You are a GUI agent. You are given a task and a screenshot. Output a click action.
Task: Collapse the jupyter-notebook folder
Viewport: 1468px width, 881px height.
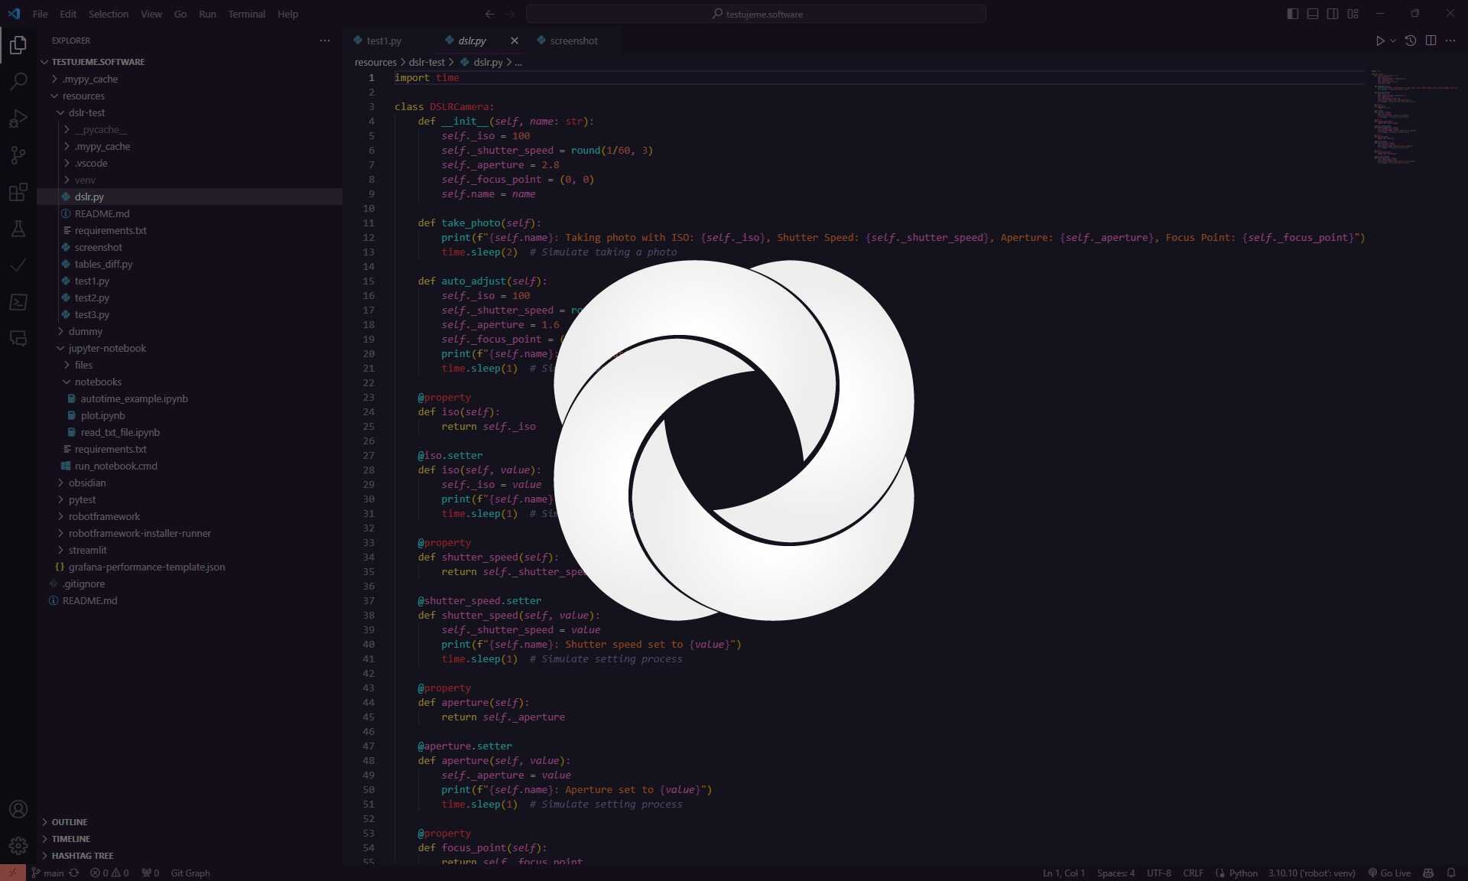click(x=106, y=348)
